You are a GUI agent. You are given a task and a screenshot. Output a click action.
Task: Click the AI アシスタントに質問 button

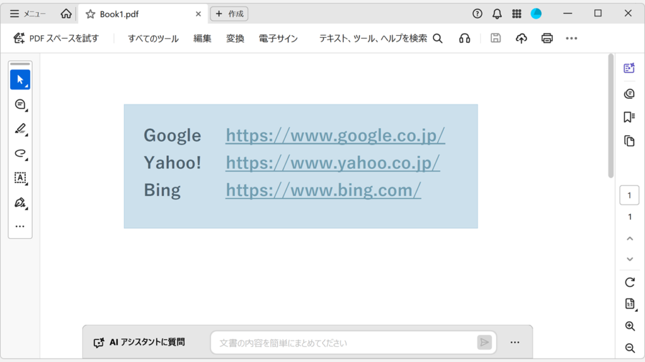coord(139,343)
